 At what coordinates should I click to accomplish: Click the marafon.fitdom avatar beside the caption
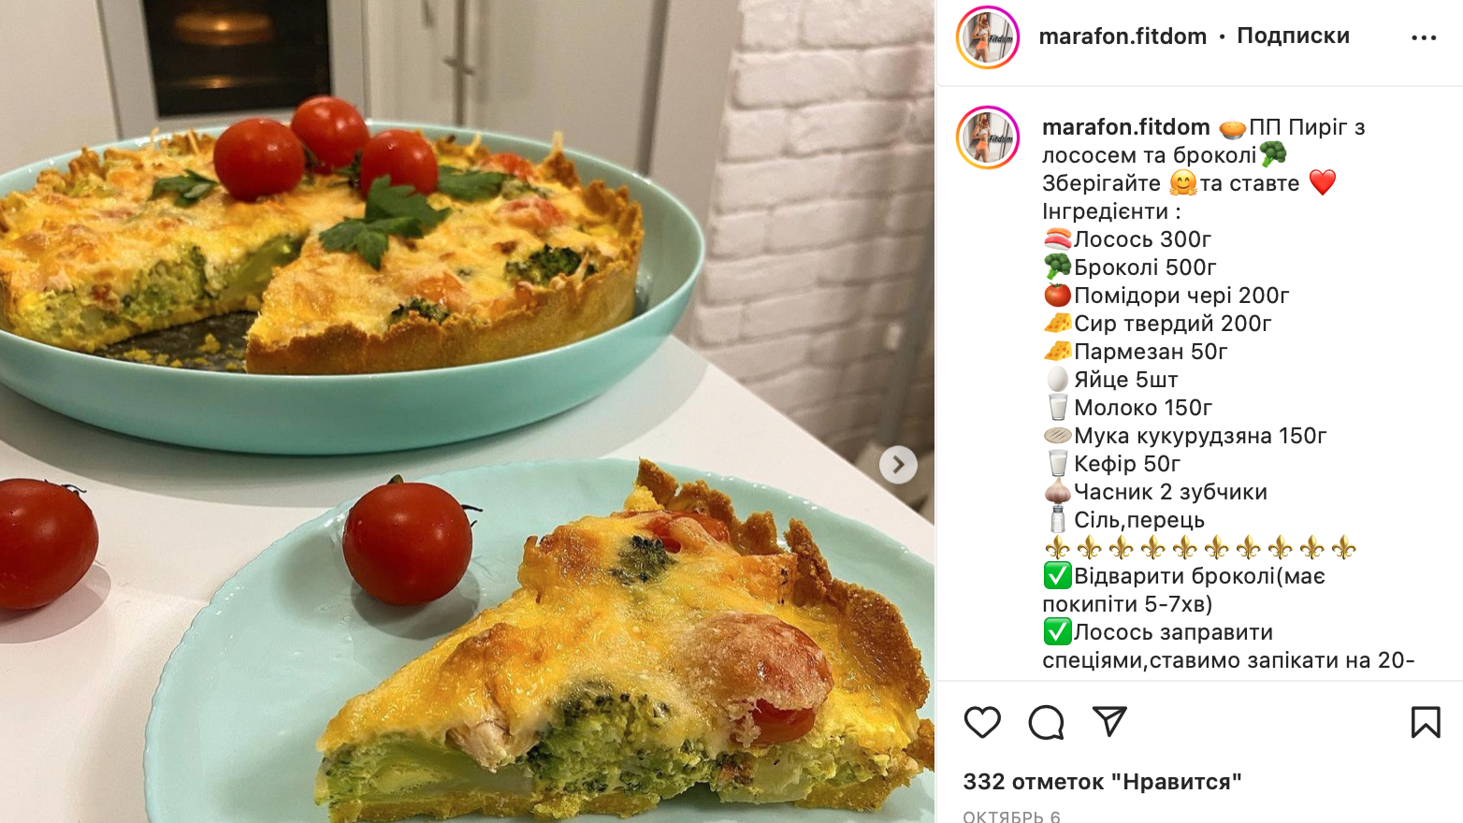pos(988,137)
